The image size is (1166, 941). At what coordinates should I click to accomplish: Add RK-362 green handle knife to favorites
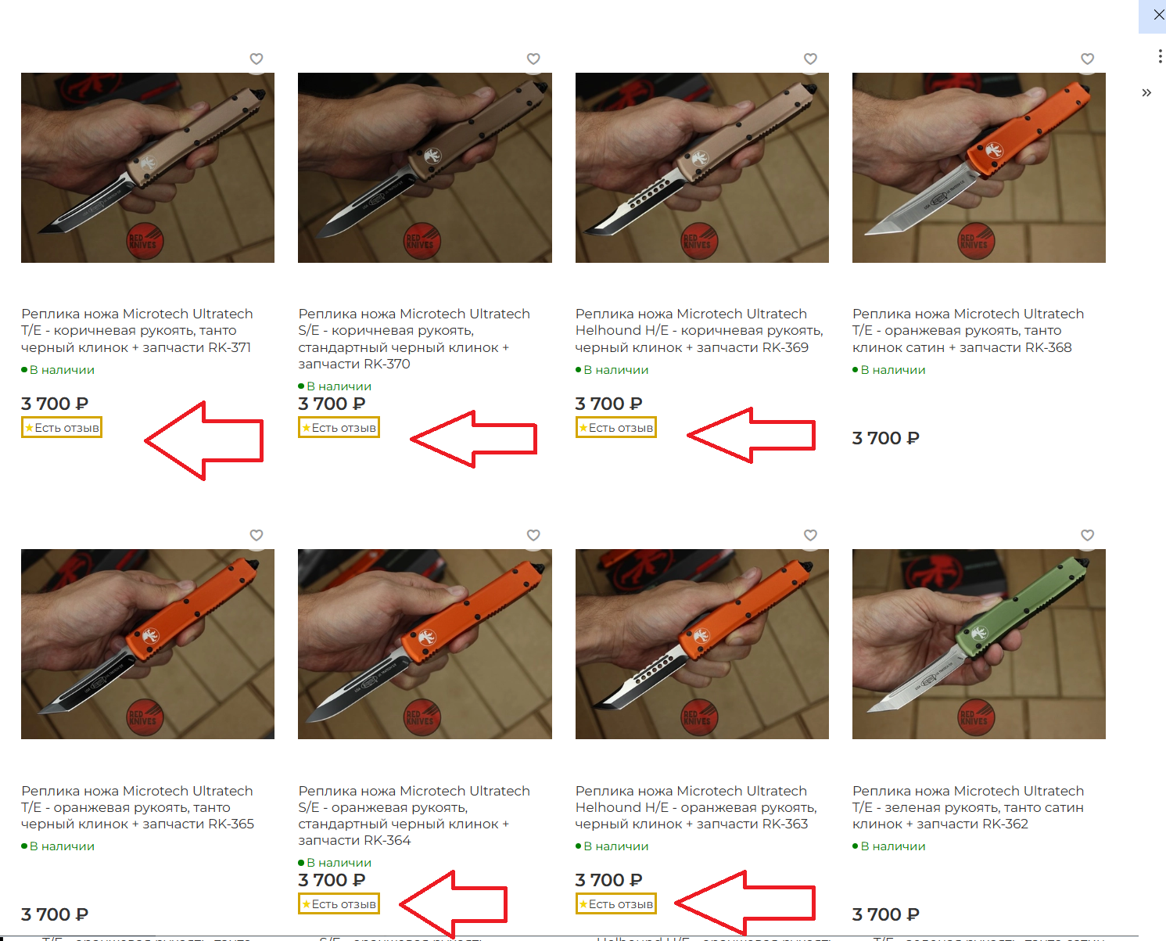tap(1087, 535)
